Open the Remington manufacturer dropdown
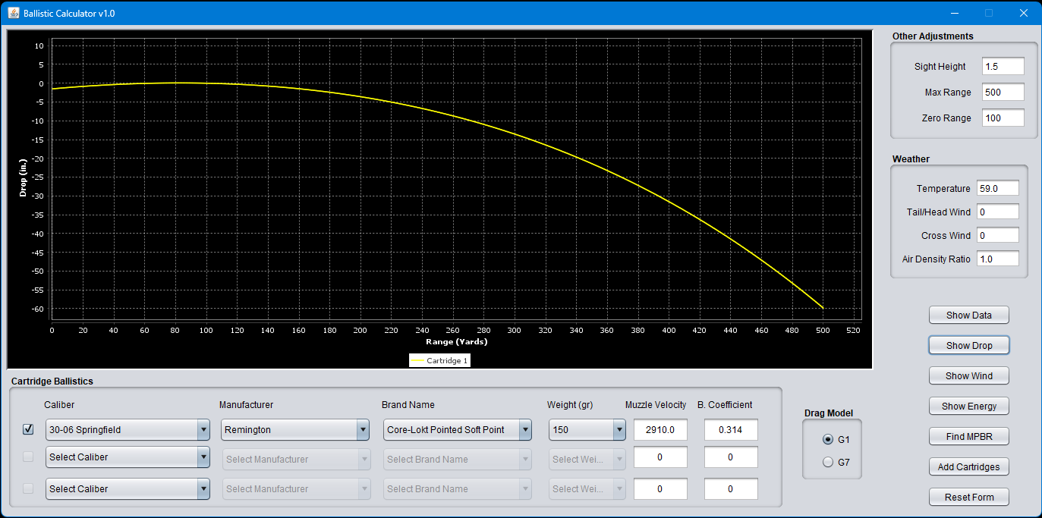Screen dimensions: 1042x518 [x=296, y=430]
